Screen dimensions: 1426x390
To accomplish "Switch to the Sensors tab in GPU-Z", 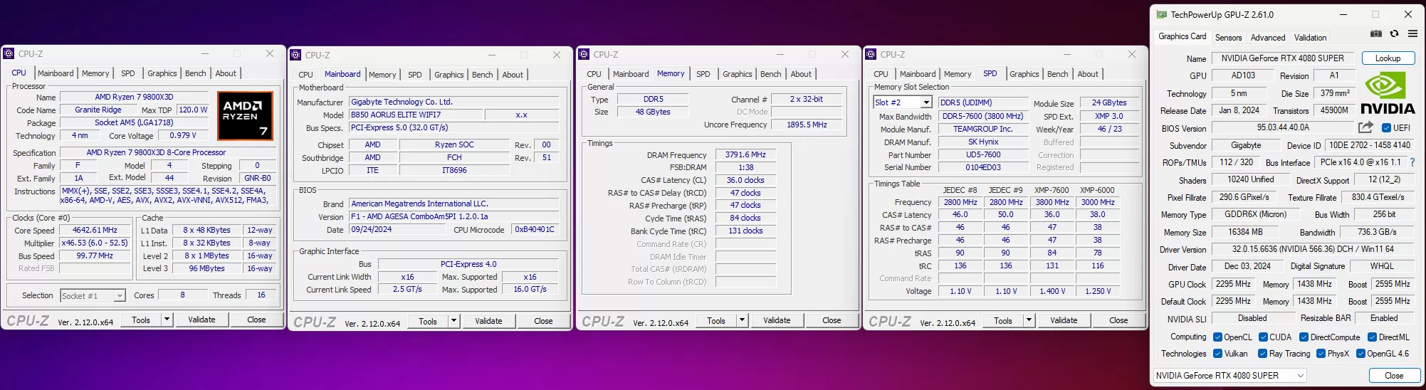I will click(x=1228, y=38).
